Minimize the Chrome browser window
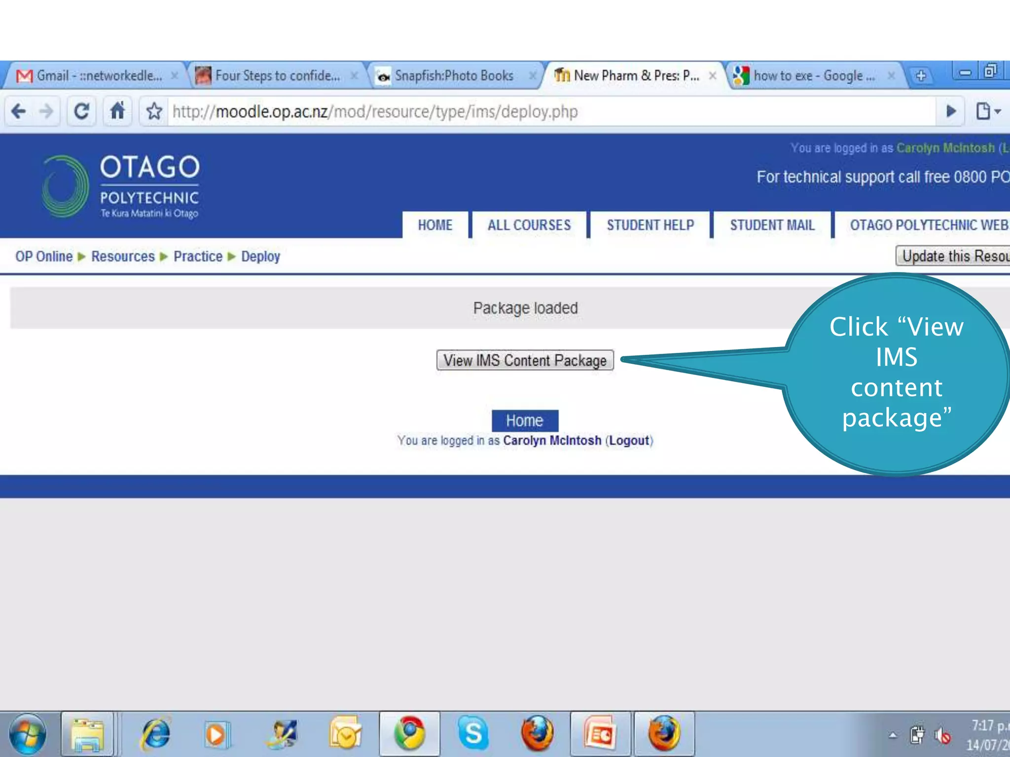Viewport: 1010px width, 757px height. click(x=965, y=72)
